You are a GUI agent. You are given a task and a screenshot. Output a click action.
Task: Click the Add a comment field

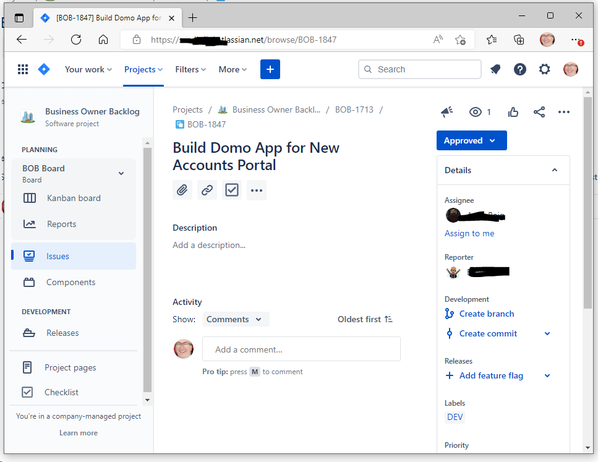[301, 349]
